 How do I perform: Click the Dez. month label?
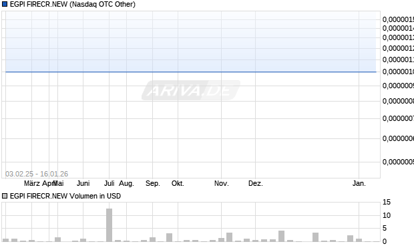[255, 183]
